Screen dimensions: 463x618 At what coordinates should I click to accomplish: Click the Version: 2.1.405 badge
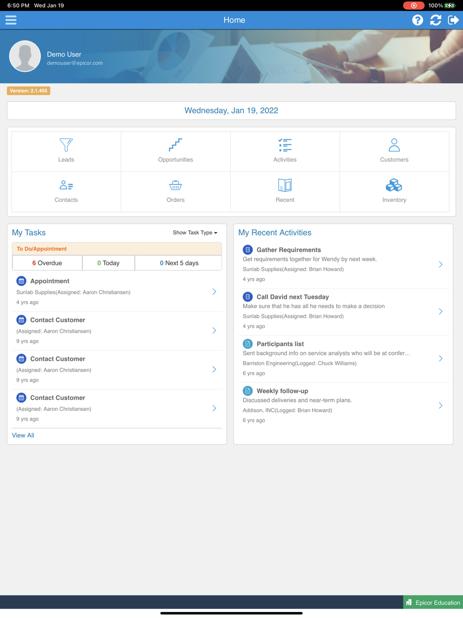pos(29,91)
